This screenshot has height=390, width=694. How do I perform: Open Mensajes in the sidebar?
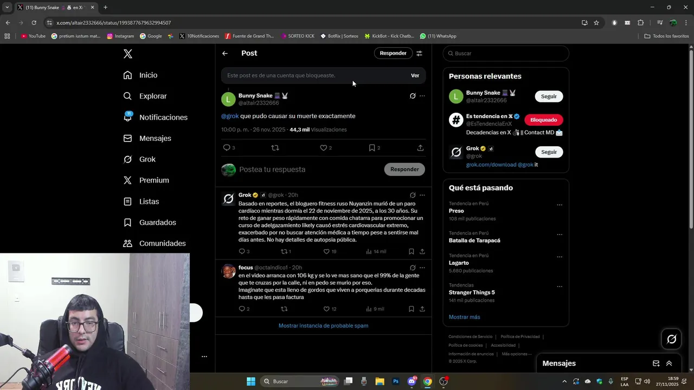coord(147,138)
